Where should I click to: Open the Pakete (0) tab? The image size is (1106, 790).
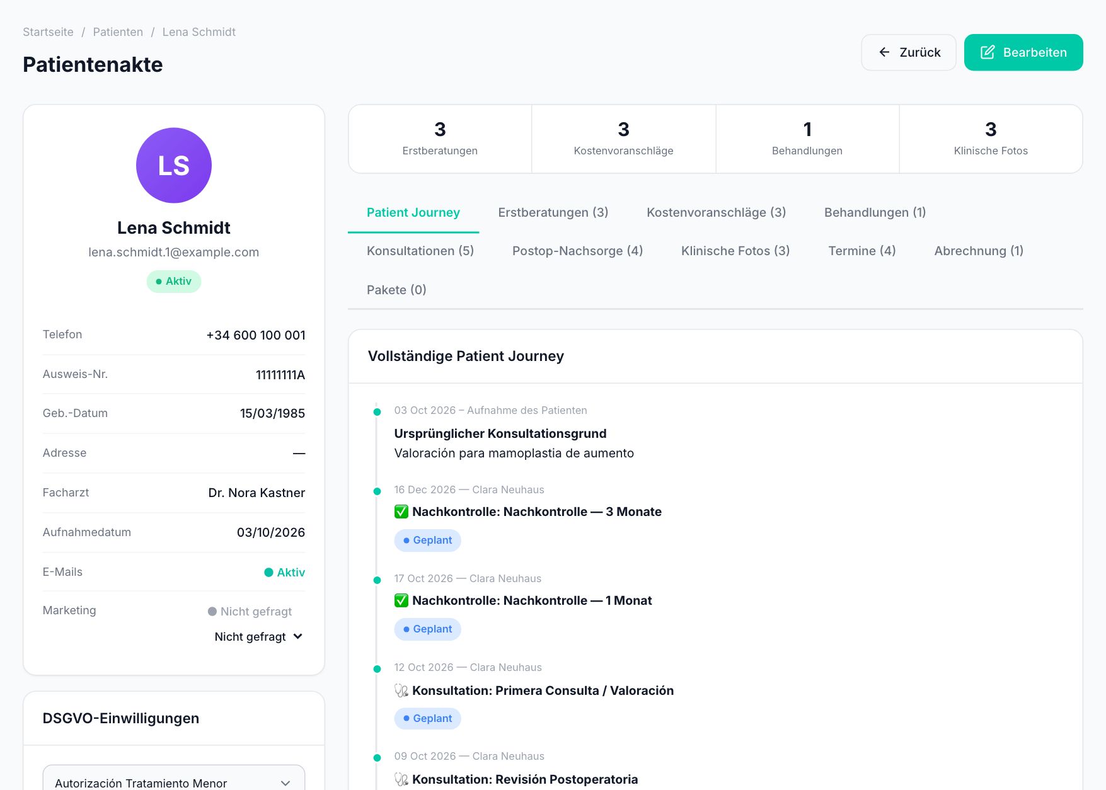point(396,290)
